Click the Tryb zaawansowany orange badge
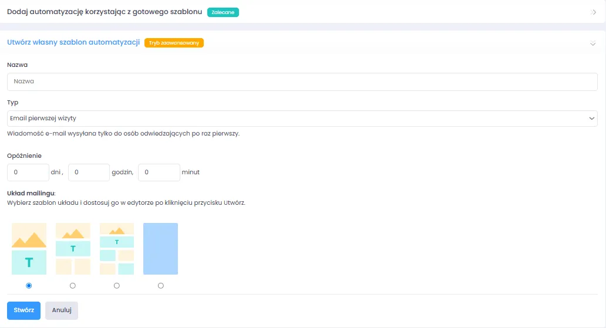Screen dimensions: 606x328 pos(174,43)
